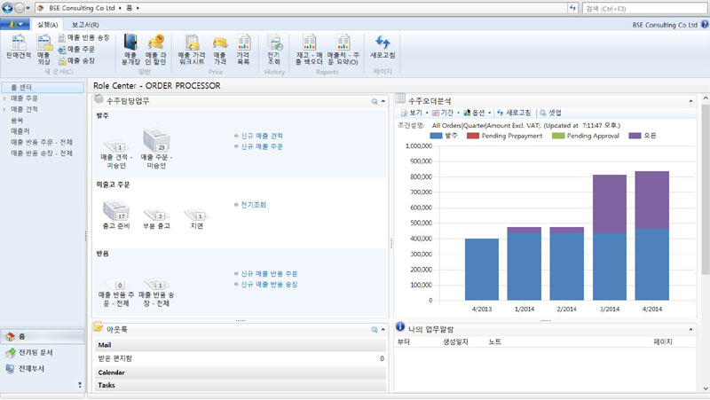Open the 지연 cue stack
Screen dimensions: 710x400
196,218
